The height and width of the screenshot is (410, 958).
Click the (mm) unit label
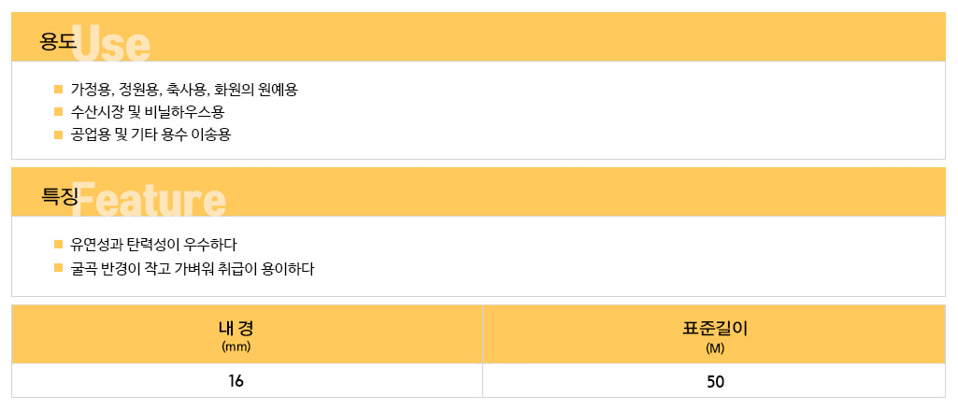(x=236, y=346)
